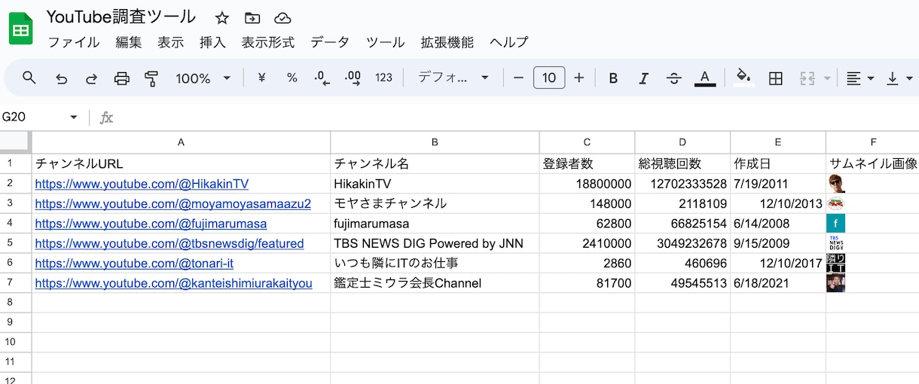Star the YouTube調査ツール document
The height and width of the screenshot is (384, 919).
click(222, 18)
